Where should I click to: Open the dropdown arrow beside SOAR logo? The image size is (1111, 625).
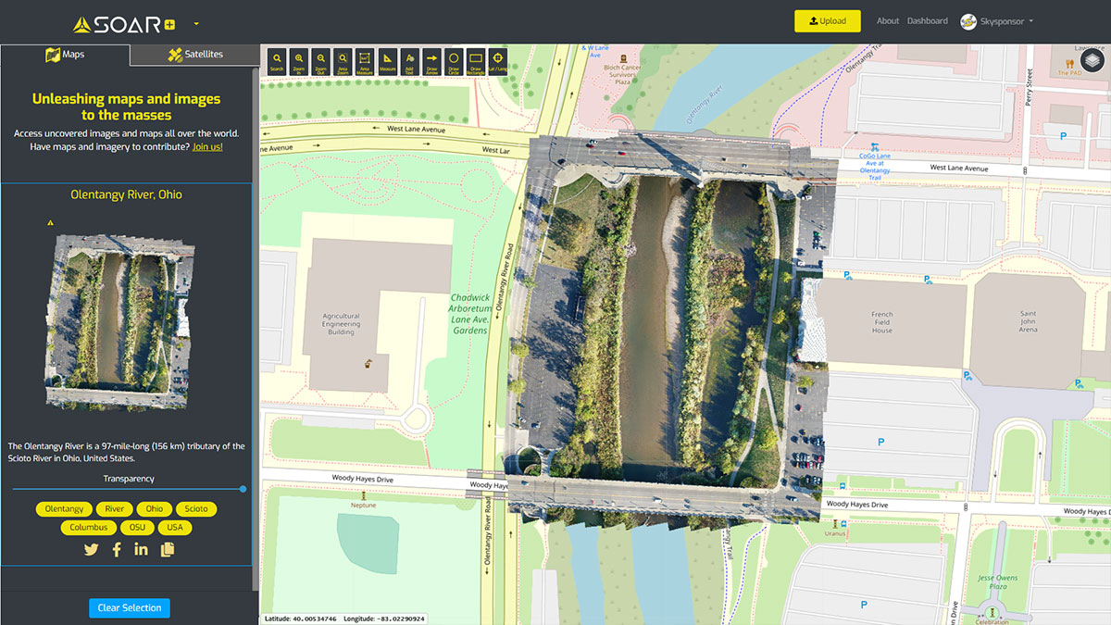196,23
